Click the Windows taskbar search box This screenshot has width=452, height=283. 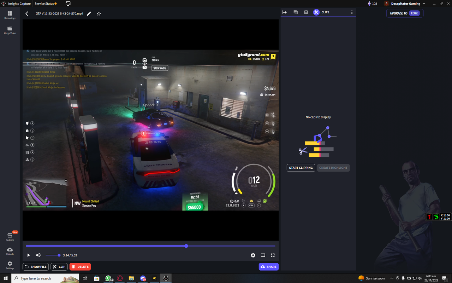46,278
